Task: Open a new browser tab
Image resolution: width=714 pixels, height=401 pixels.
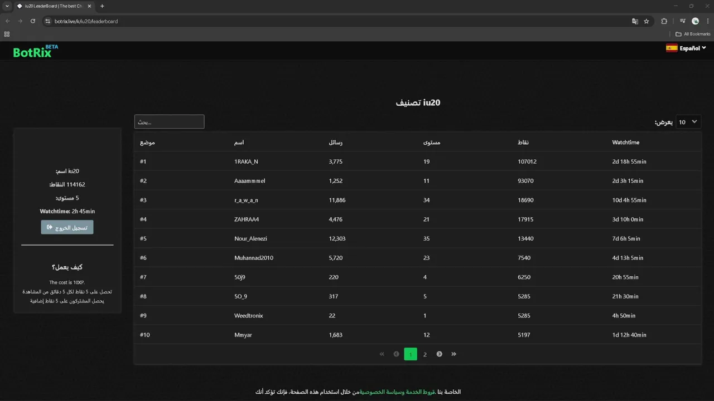Action: tap(102, 6)
